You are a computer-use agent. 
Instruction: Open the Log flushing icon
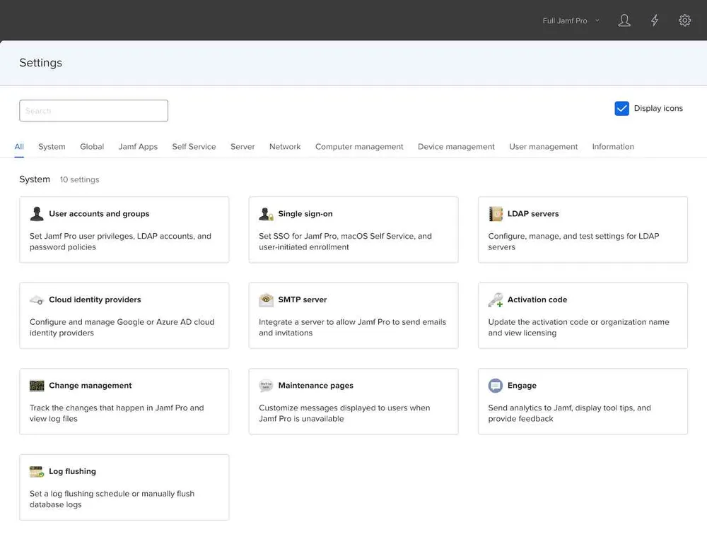pos(37,472)
